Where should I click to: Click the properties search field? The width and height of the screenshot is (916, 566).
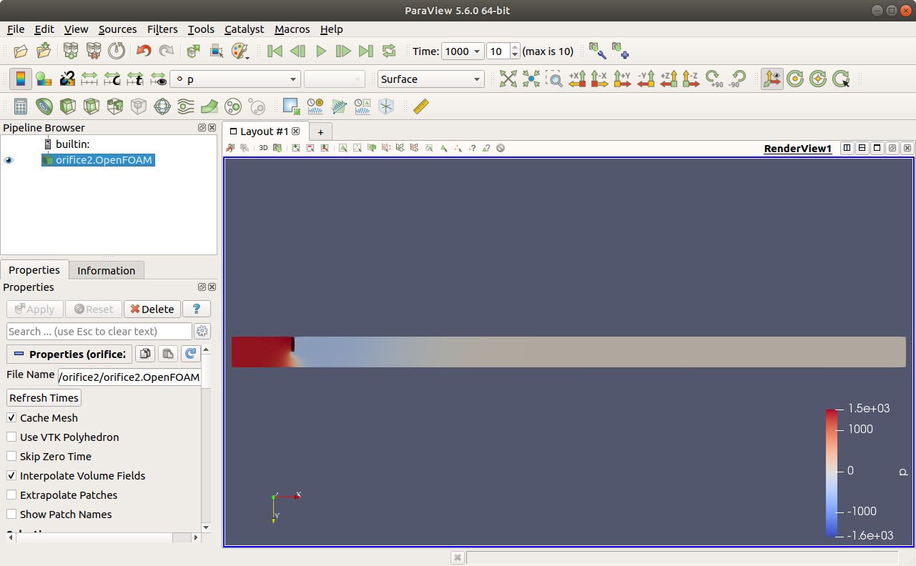click(99, 331)
